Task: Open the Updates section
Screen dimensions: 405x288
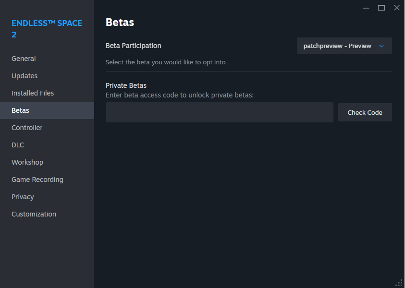Action: pos(25,75)
